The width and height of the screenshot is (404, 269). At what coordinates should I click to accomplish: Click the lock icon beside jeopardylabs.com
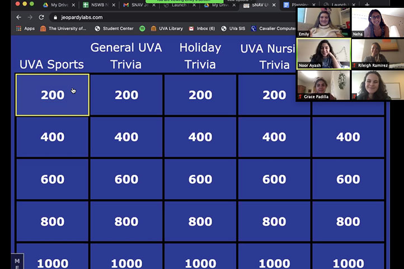coord(55,17)
